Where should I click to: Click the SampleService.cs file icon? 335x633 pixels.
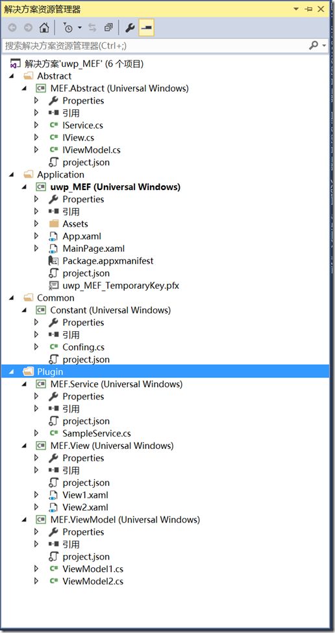click(53, 433)
